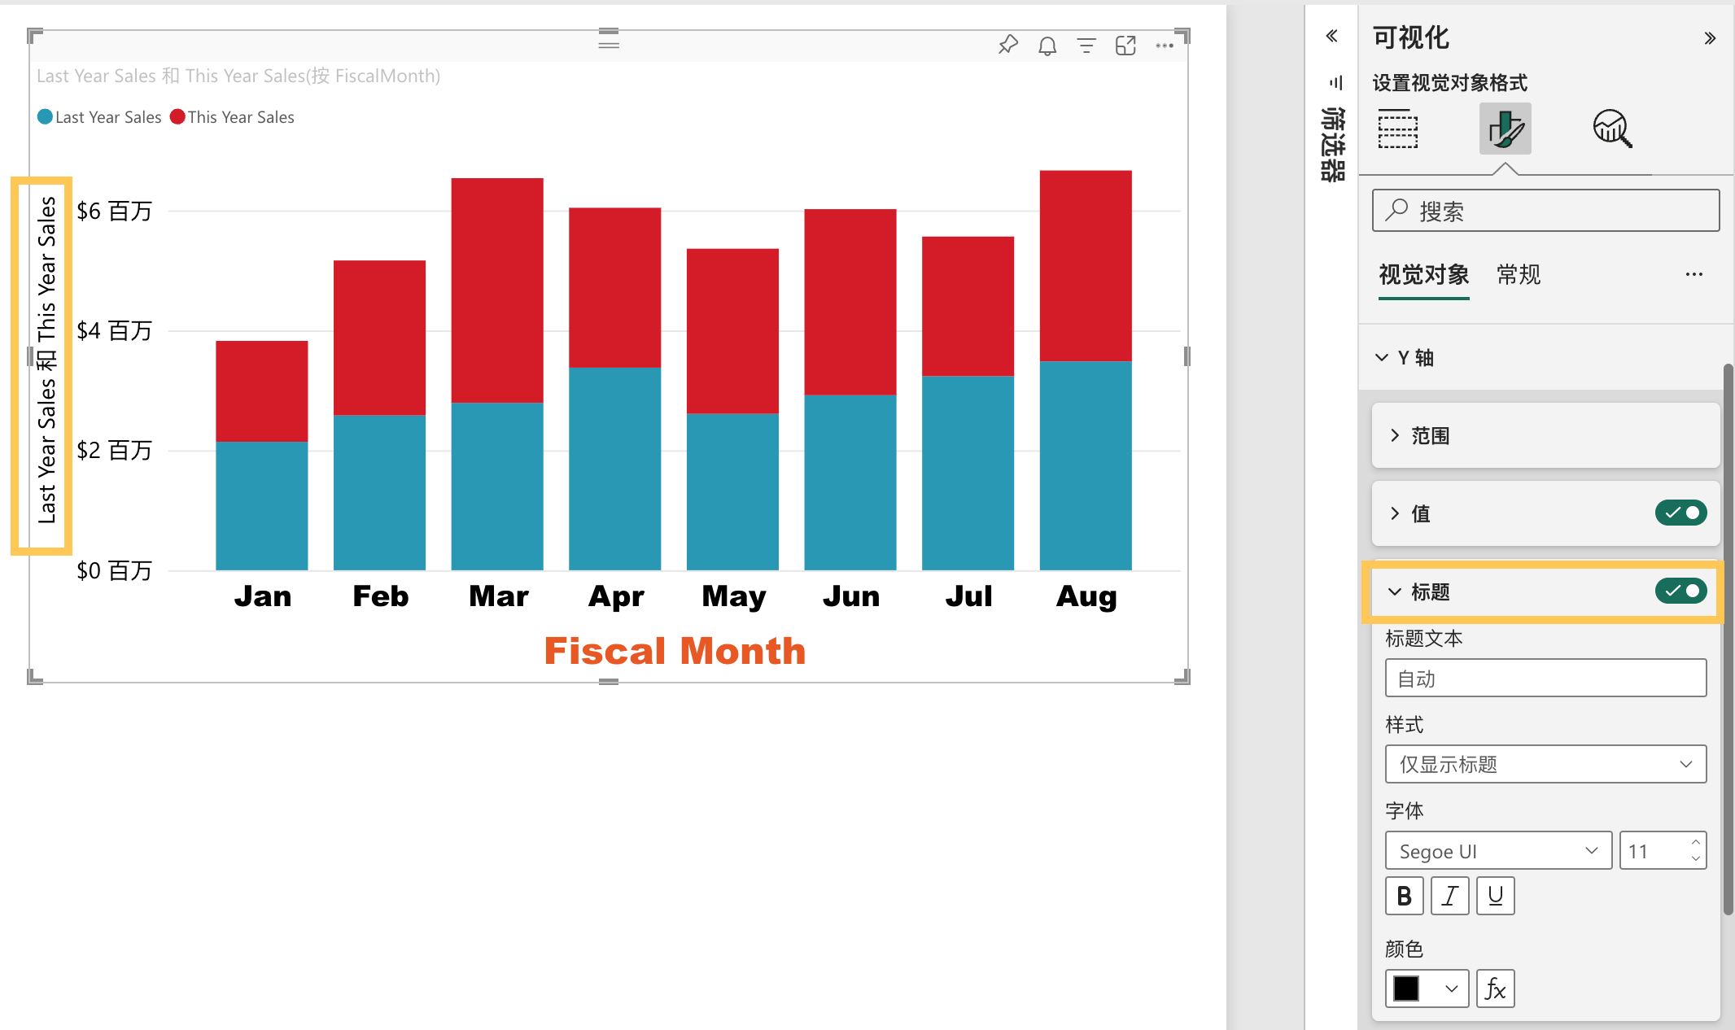This screenshot has height=1030, width=1735.
Task: Select the format visual paintbrush icon
Action: (1505, 129)
